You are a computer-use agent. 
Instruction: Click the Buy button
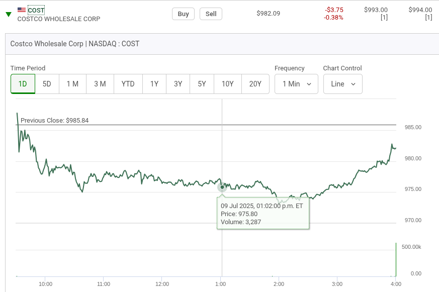pyautogui.click(x=183, y=14)
